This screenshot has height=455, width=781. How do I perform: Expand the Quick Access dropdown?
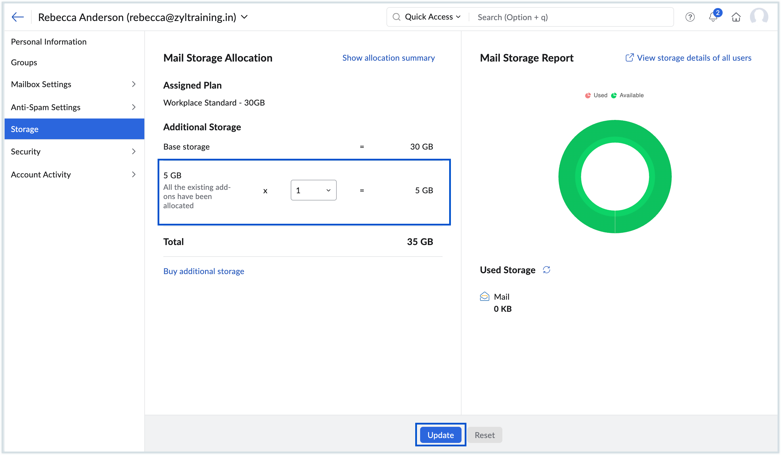click(432, 17)
